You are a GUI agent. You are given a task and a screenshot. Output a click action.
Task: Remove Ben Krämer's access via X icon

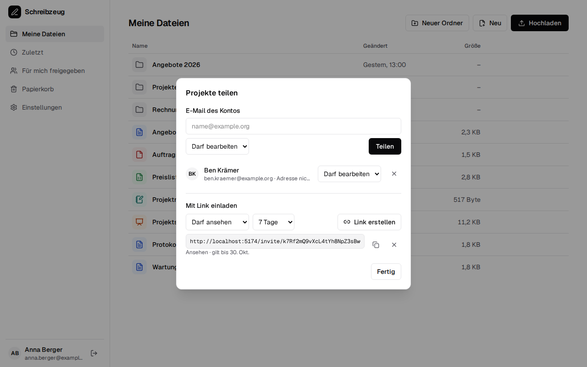coord(394,174)
